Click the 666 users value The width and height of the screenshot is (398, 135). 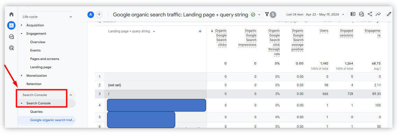pyautogui.click(x=325, y=94)
